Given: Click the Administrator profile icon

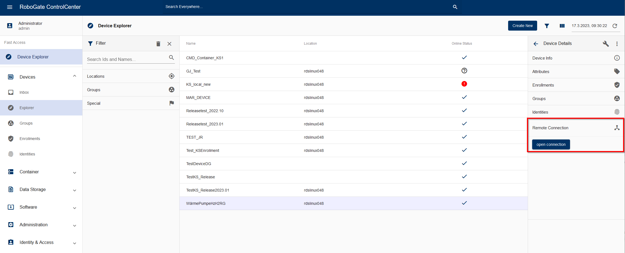Looking at the screenshot, I should pos(10,26).
